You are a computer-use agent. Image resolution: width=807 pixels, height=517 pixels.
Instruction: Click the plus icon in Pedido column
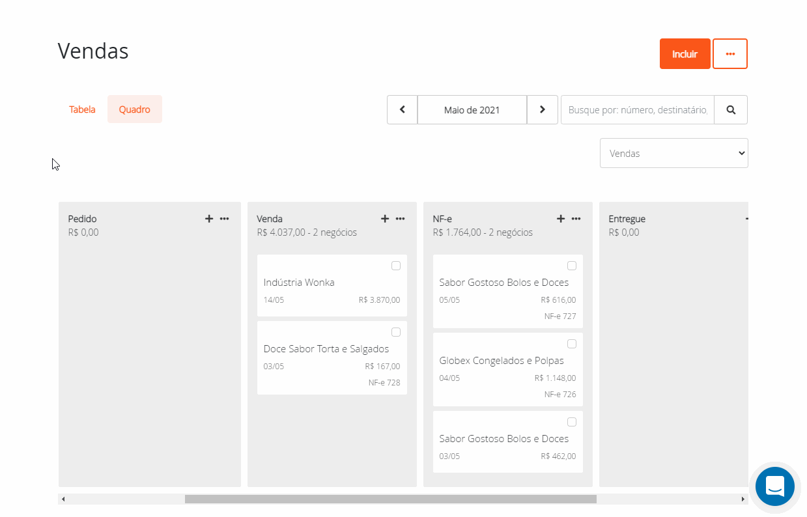pos(209,219)
